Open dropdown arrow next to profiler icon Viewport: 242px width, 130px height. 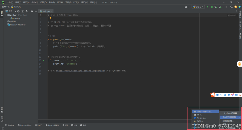pyautogui.click(x=223, y=7)
